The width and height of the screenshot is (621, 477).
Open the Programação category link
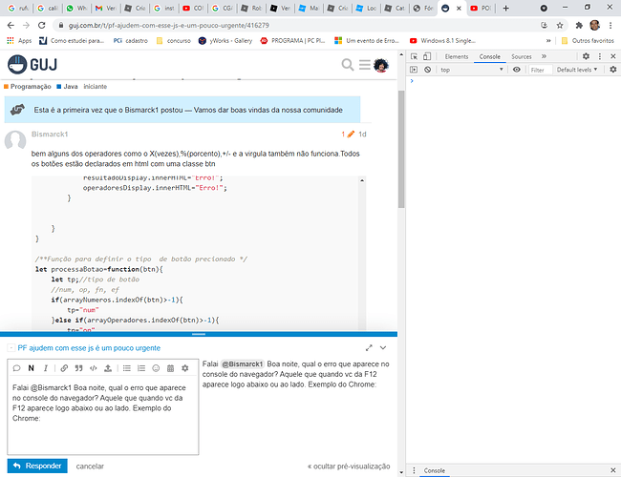[28, 86]
